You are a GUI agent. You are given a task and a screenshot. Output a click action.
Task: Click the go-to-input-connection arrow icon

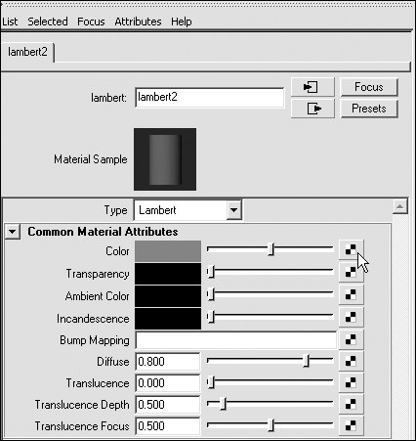pyautogui.click(x=312, y=87)
